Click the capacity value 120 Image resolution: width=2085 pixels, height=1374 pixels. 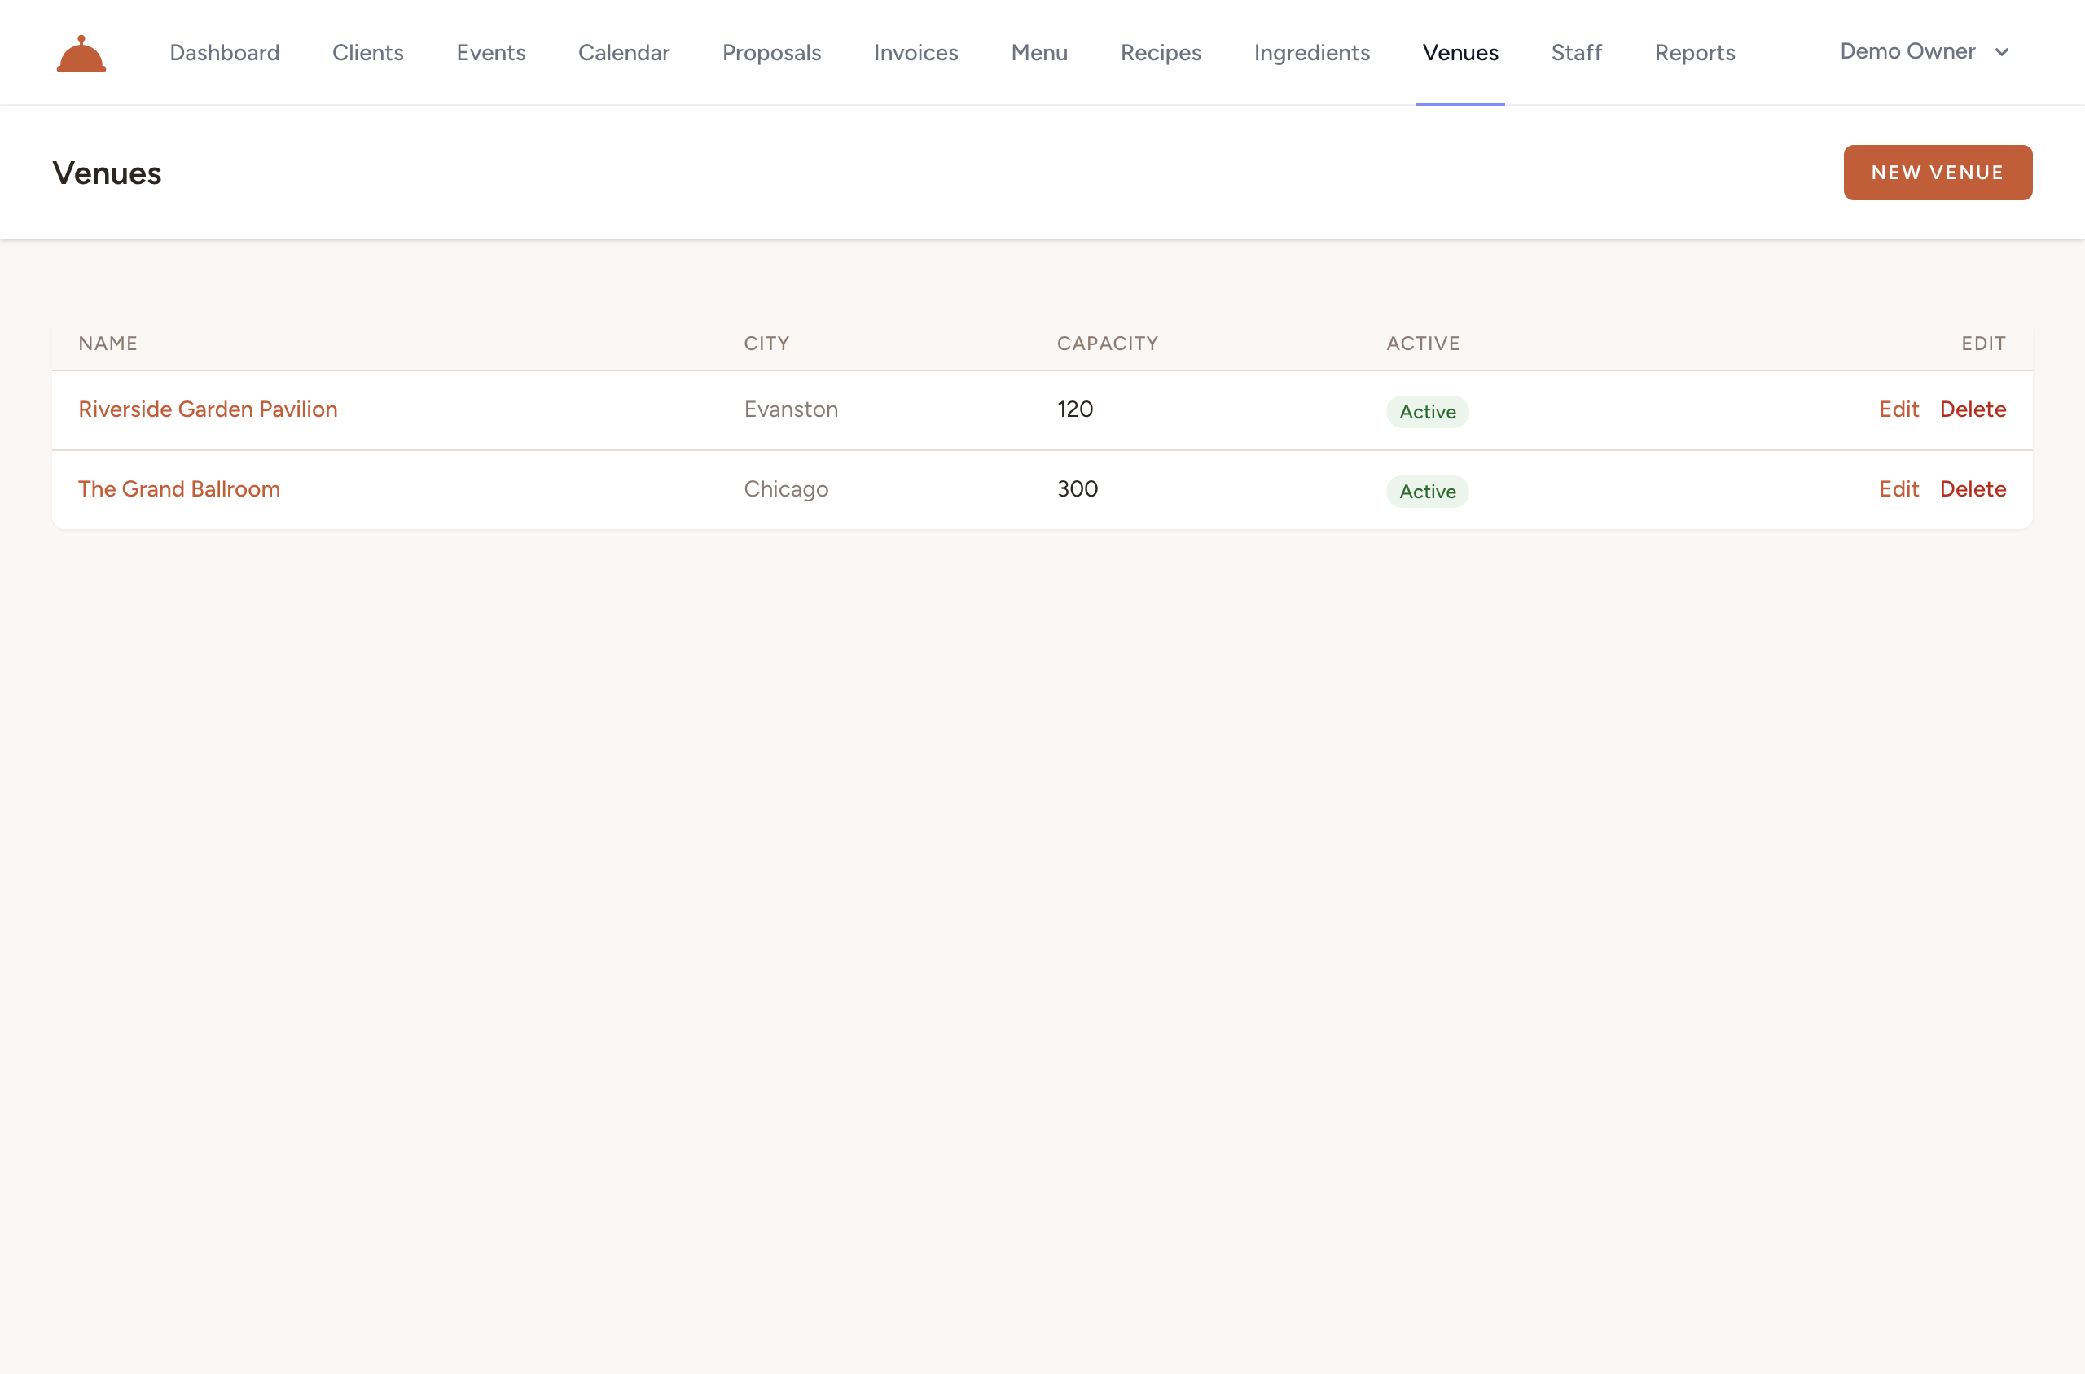[1075, 409]
